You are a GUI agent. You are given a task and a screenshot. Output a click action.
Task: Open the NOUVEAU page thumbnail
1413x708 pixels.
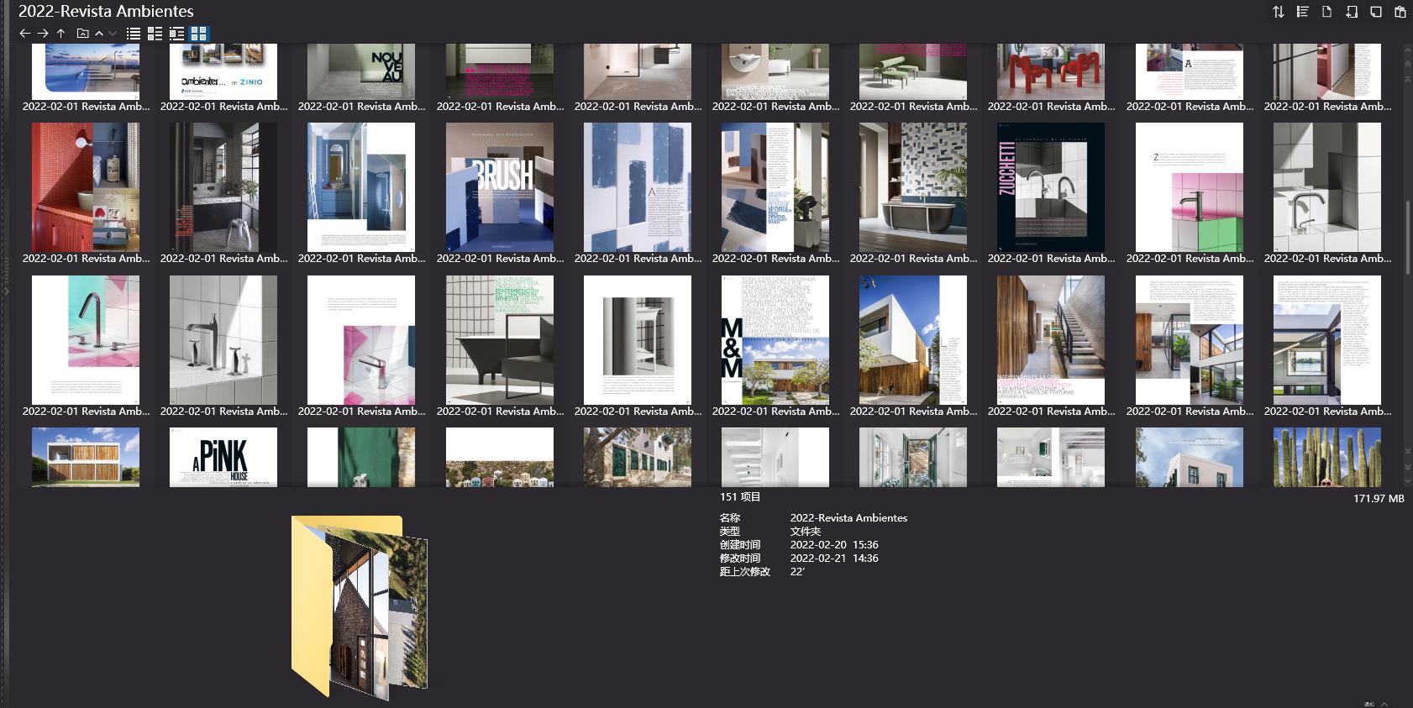pyautogui.click(x=361, y=72)
